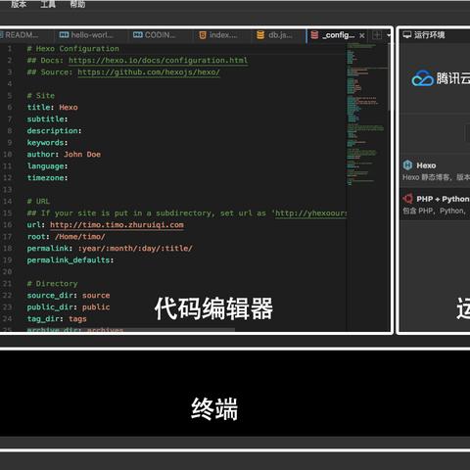Click the 'timezone:' line

point(47,178)
